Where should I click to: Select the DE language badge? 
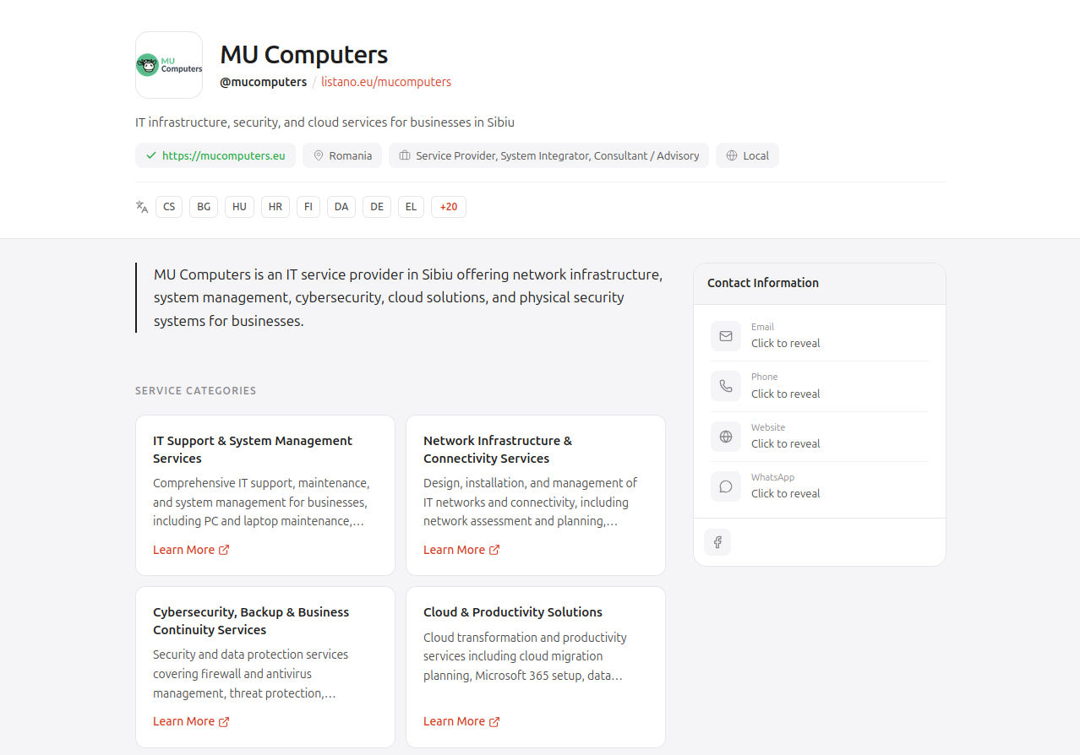click(377, 207)
